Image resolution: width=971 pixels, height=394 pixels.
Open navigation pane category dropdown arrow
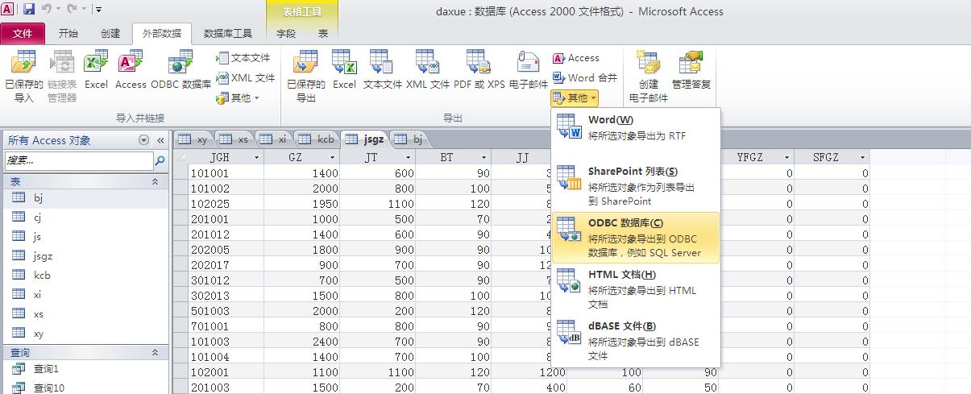(144, 140)
